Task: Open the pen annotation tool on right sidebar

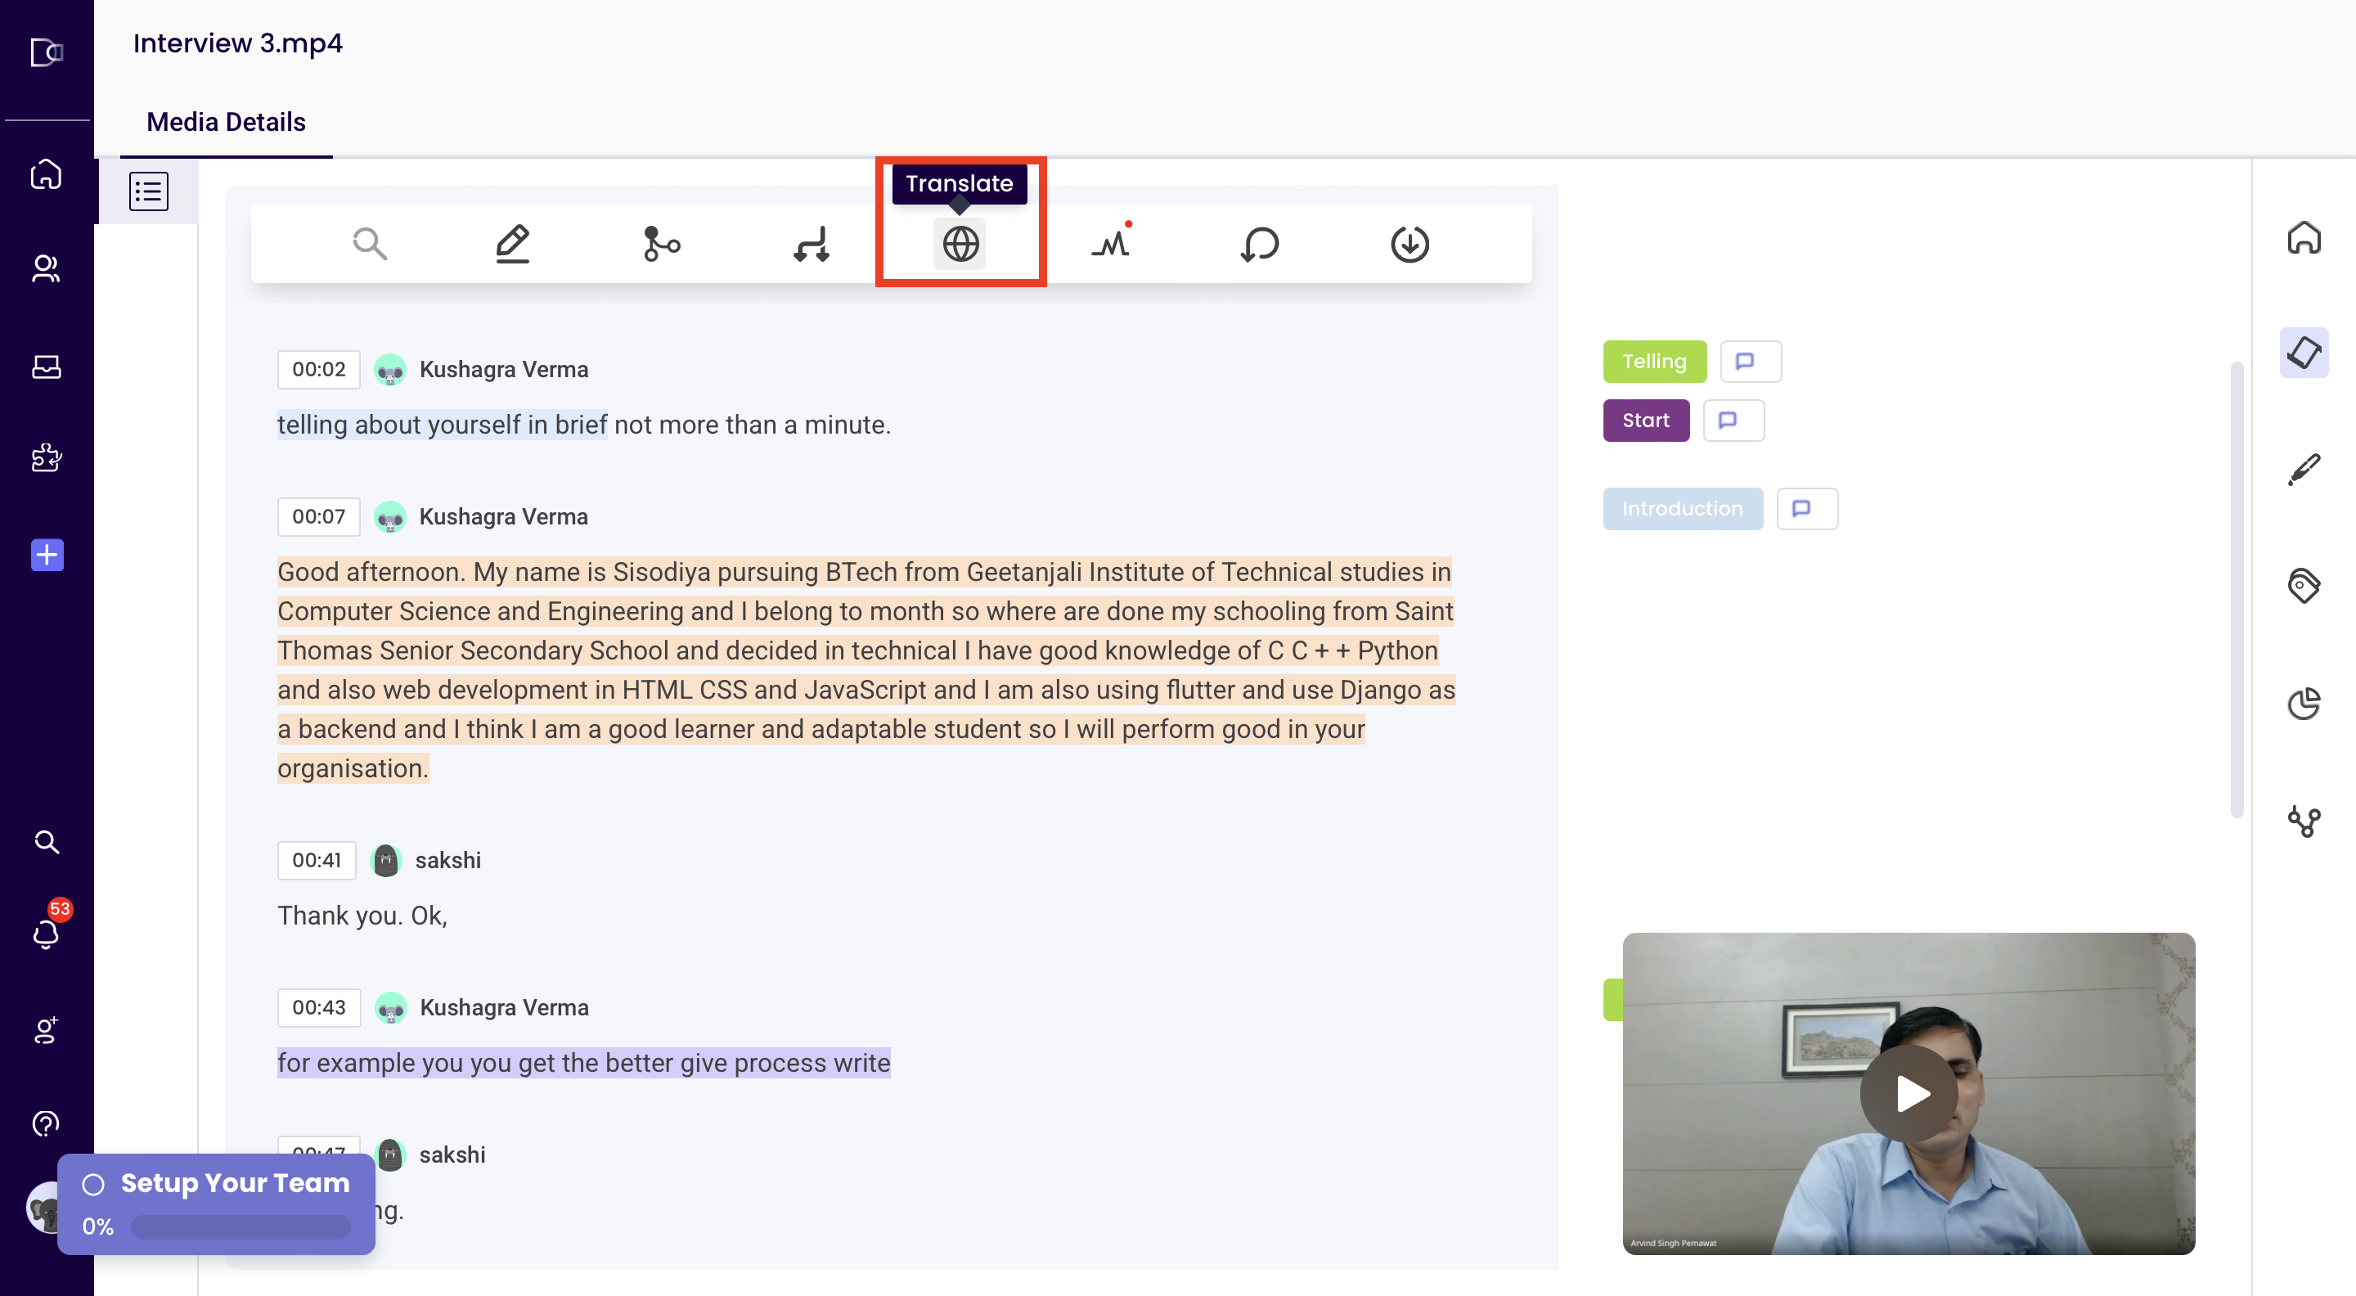Action: point(2304,467)
